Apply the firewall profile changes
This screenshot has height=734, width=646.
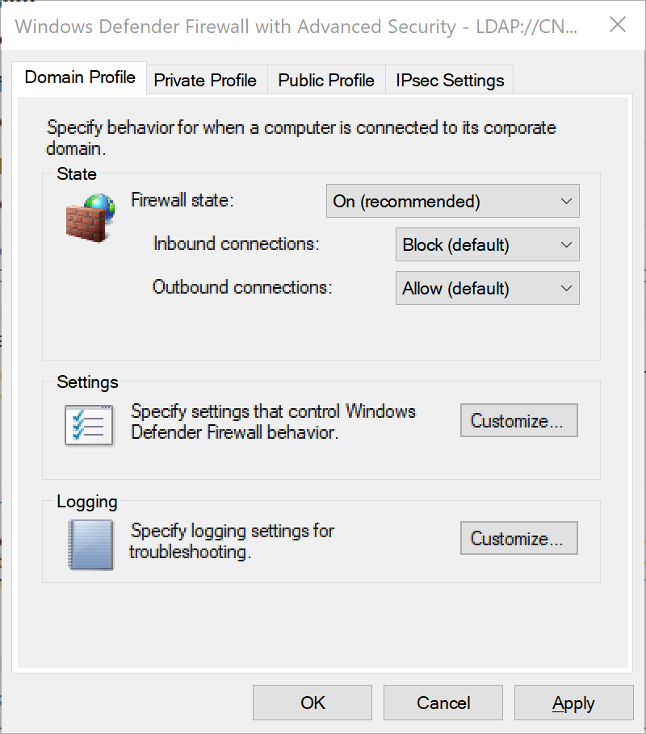click(x=574, y=703)
